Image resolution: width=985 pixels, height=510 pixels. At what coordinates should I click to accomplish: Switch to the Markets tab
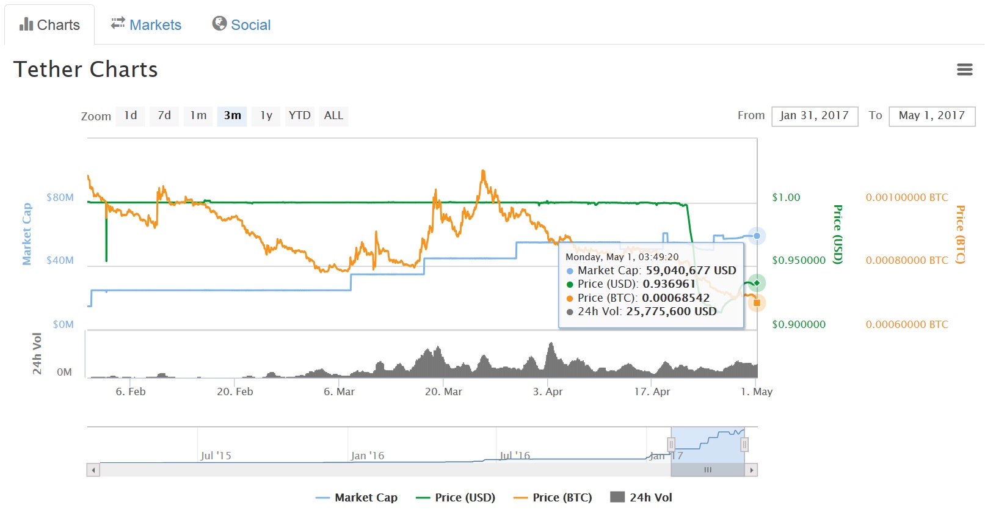[x=146, y=25]
